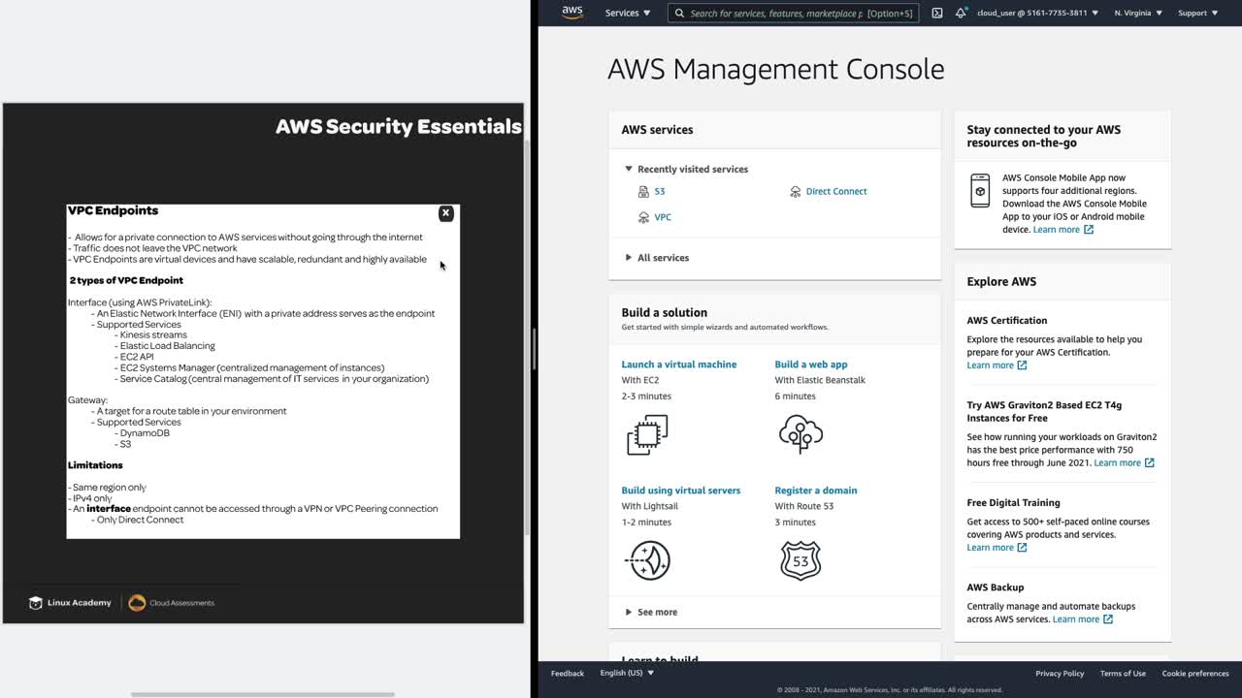Image resolution: width=1242 pixels, height=698 pixels.
Task: Click the Launch a virtual machine link
Action: (679, 365)
